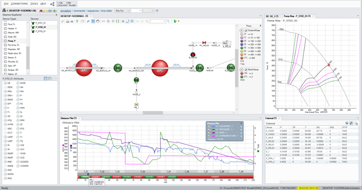362x190 pixels.
Task: Start the simulation with the green play icon
Action: (x=55, y=10)
